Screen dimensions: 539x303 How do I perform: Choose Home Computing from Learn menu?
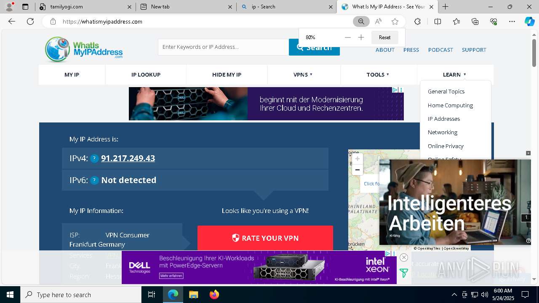[450, 105]
